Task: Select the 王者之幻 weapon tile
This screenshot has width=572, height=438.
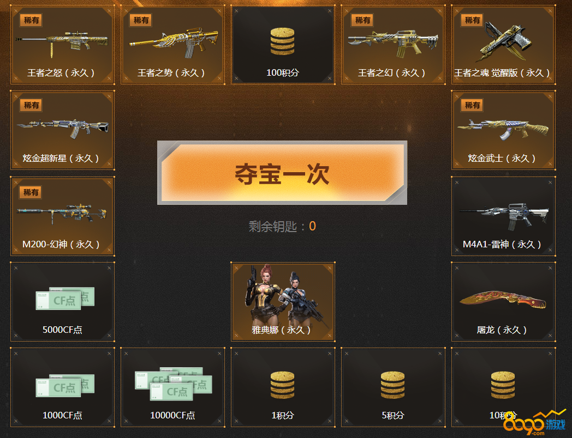Action: pyautogui.click(x=393, y=45)
